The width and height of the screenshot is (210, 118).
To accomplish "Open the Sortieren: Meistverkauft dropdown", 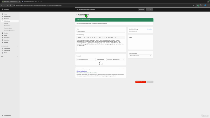I will (x=116, y=59).
